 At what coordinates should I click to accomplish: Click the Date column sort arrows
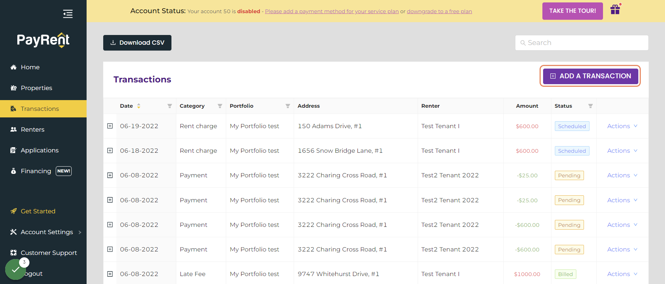click(x=139, y=106)
